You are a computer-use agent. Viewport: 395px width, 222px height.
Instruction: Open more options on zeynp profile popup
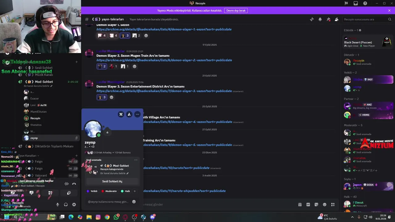pyautogui.click(x=137, y=114)
